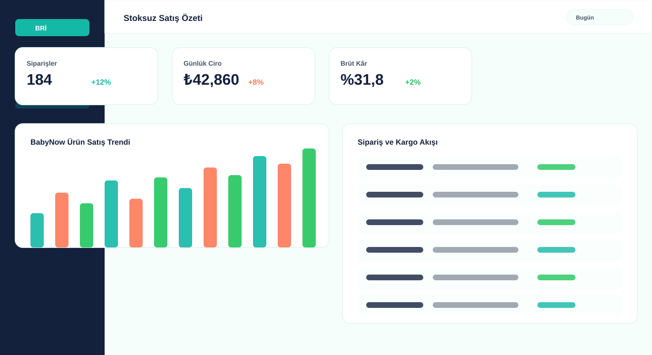Click the +12% orders change badge
This screenshot has height=355, width=652.
pos(101,82)
